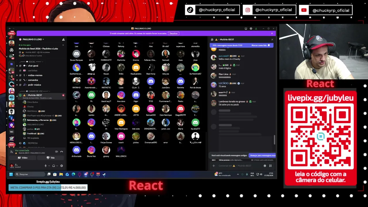Click the plus attachment icon in the message bar
The height and width of the screenshot is (207, 368).
(214, 166)
